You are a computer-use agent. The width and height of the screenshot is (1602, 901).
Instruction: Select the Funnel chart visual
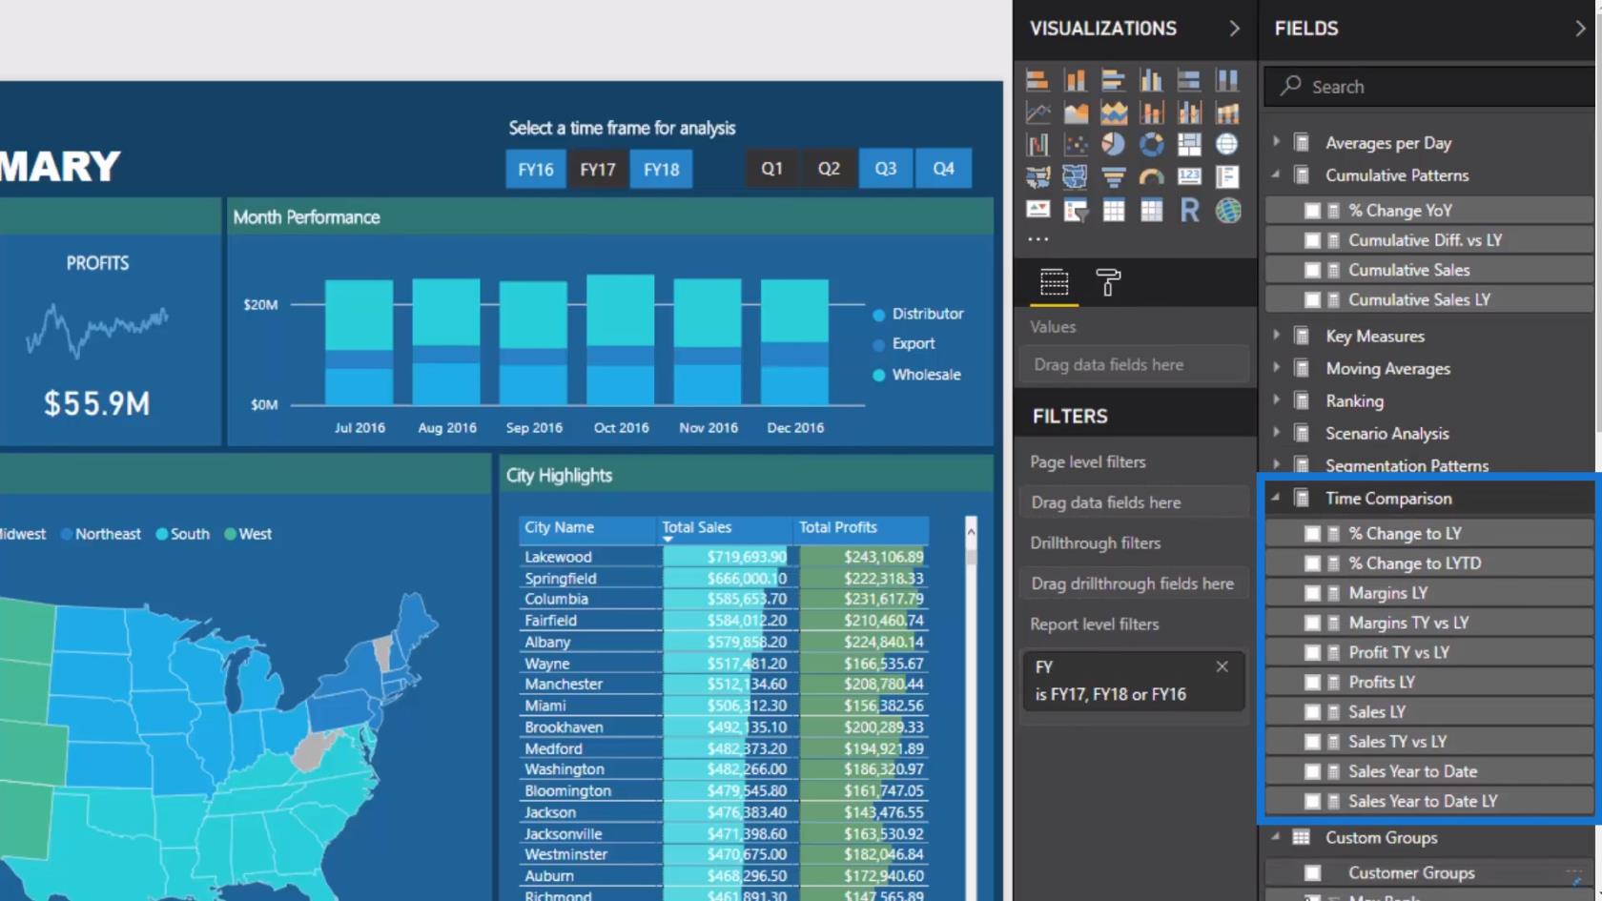[x=1113, y=176]
